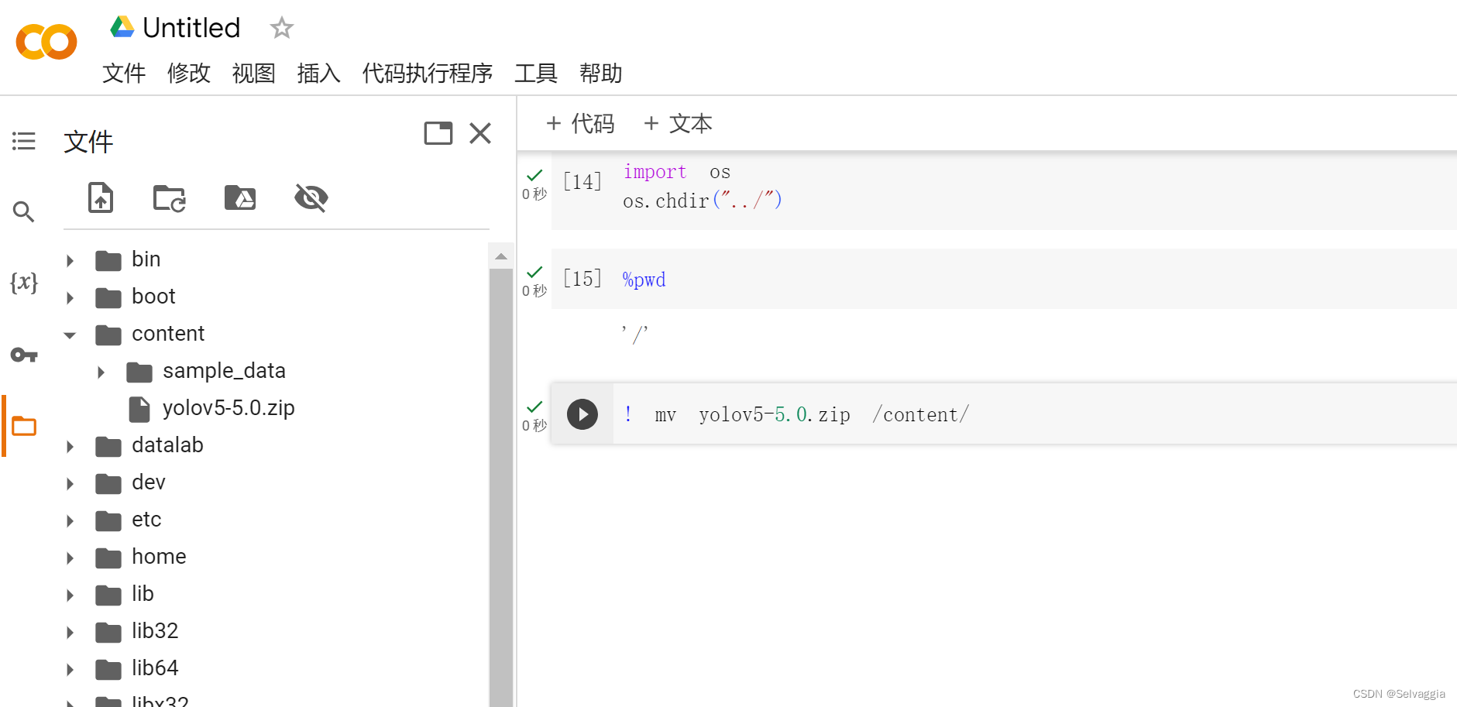This screenshot has height=707, width=1457.
Task: Run the mv yolov5 cell
Action: (x=582, y=414)
